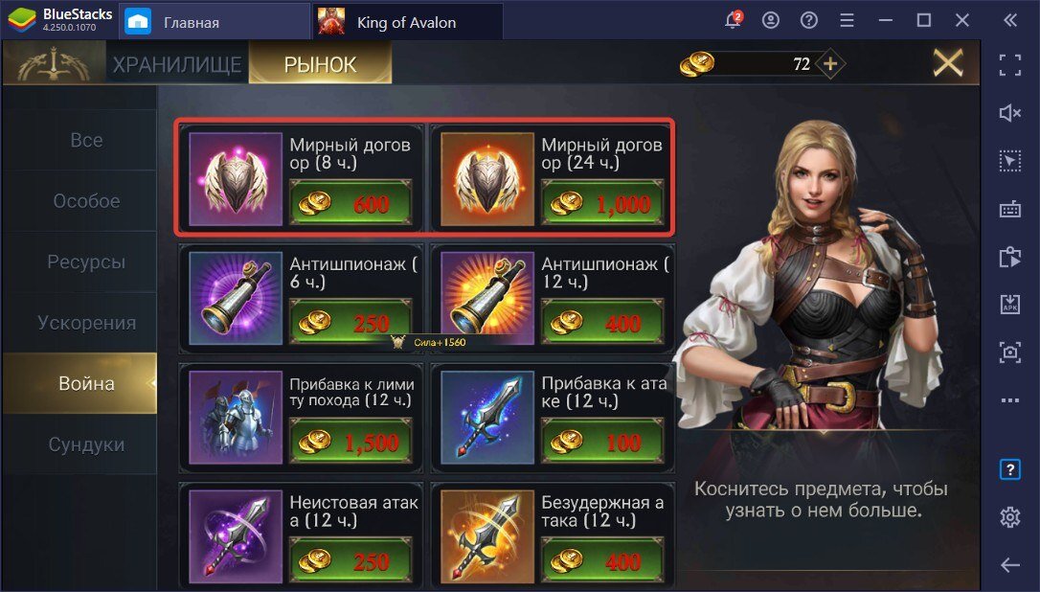
Task: Expand more sidebar options ellipsis
Action: pyautogui.click(x=1009, y=400)
